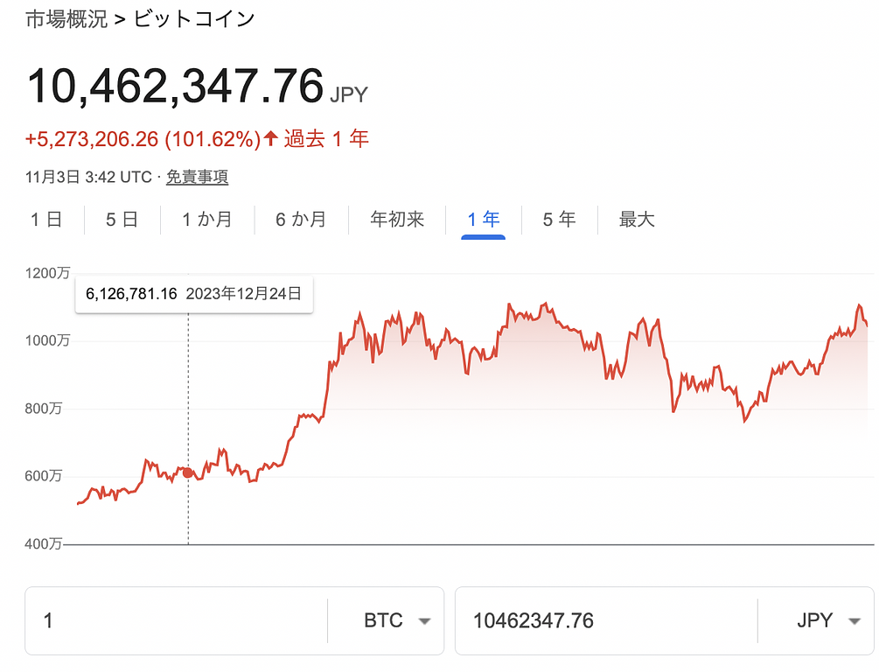Image resolution: width=879 pixels, height=672 pixels.
Task: Click the JPY dropdown arrow icon
Action: (x=855, y=621)
